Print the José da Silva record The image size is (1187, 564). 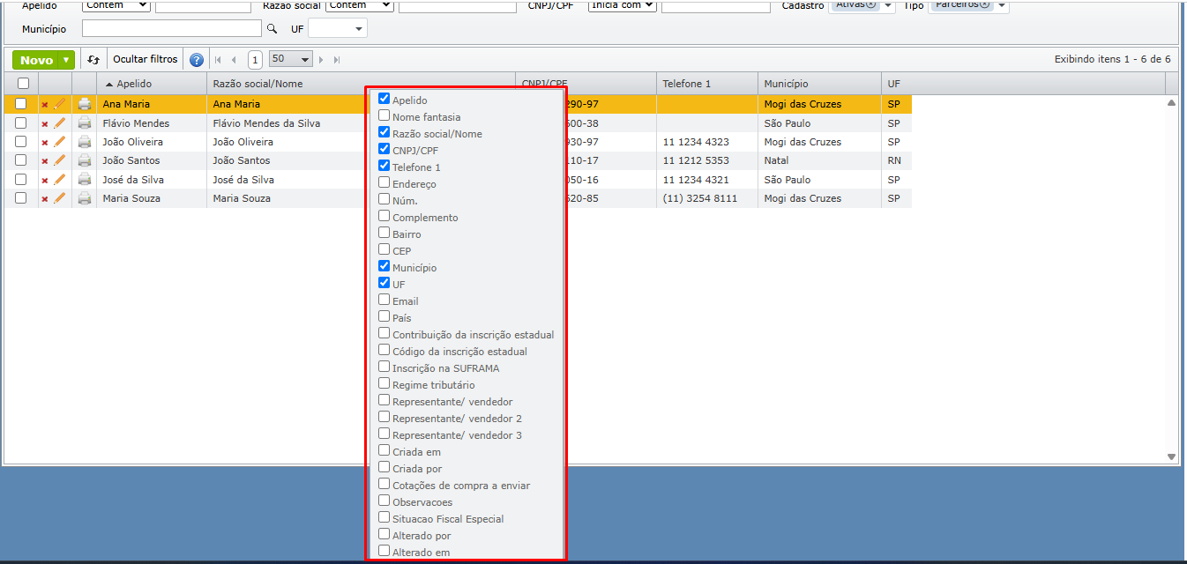(x=85, y=180)
